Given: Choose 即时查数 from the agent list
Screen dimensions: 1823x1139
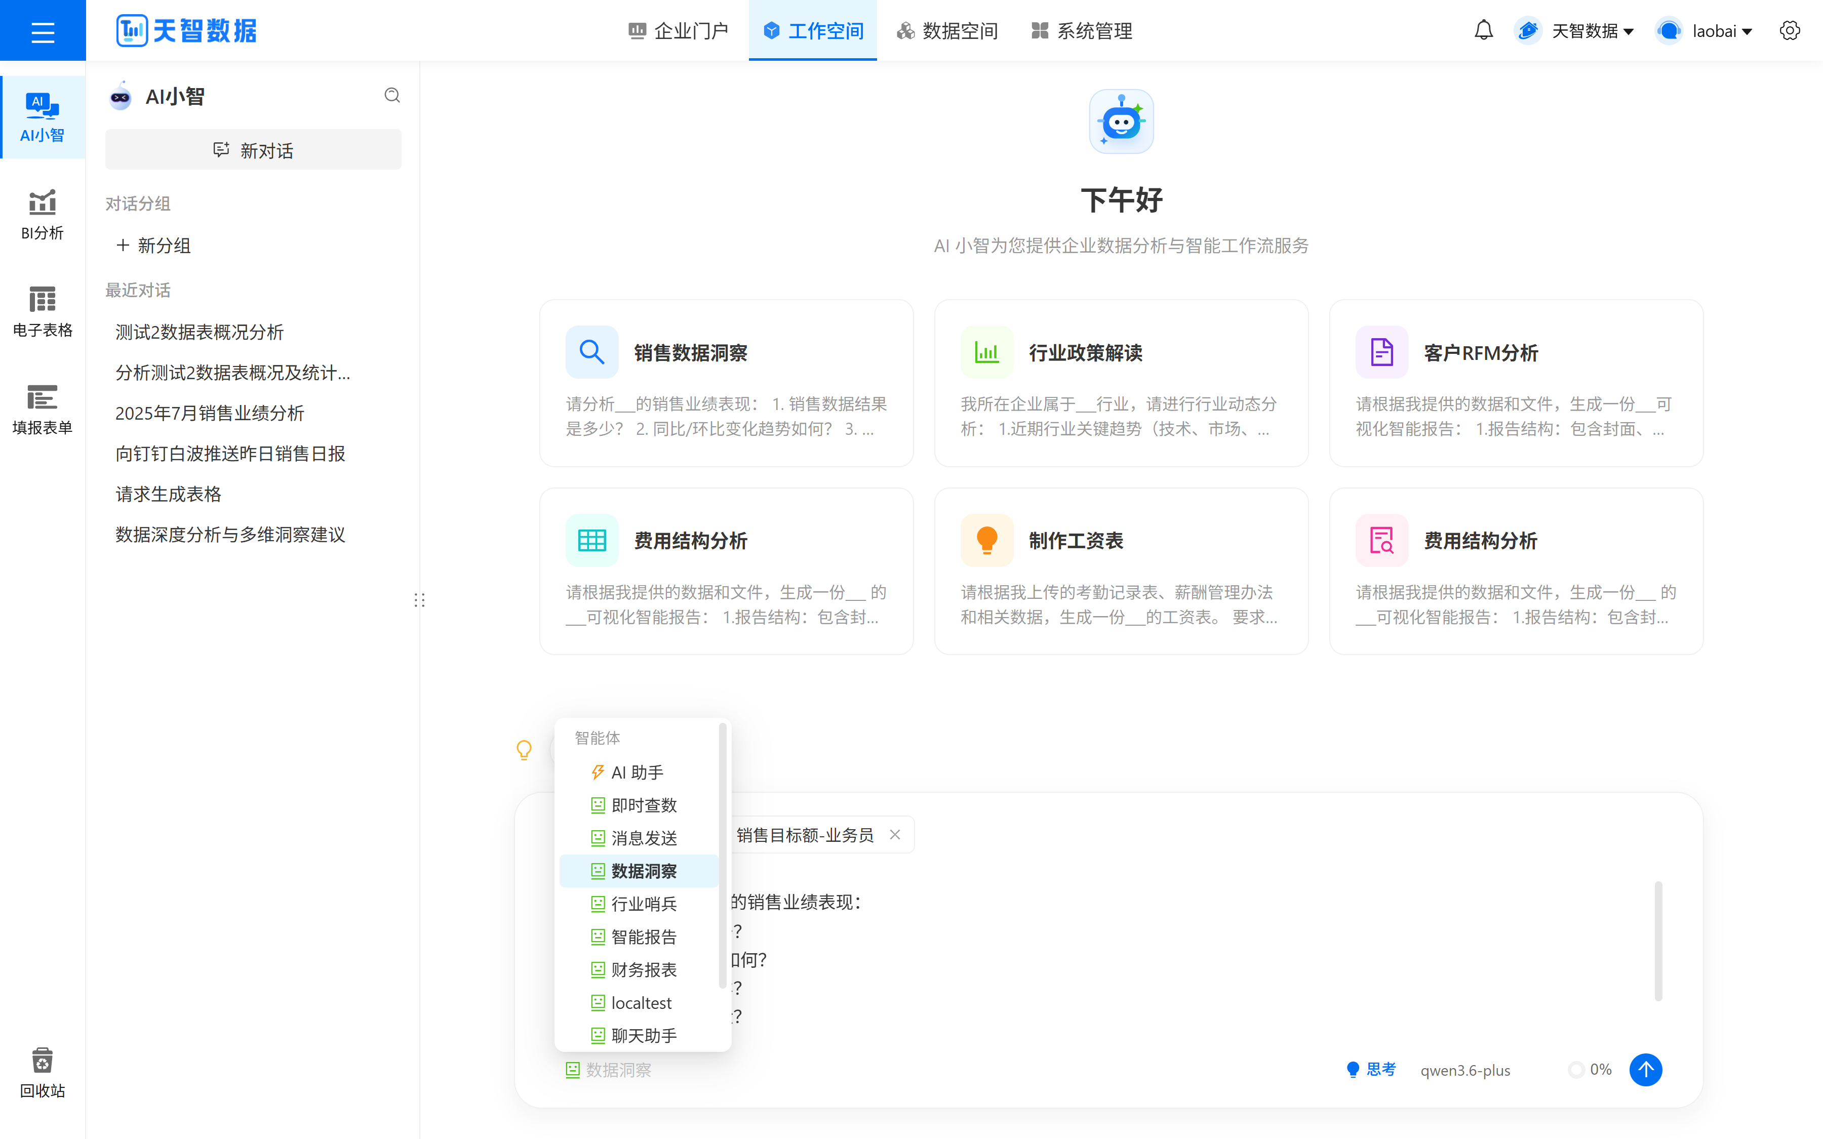Looking at the screenshot, I should [639, 805].
